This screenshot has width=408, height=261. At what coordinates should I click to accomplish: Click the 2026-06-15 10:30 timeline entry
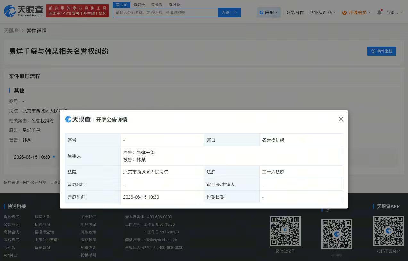32,157
